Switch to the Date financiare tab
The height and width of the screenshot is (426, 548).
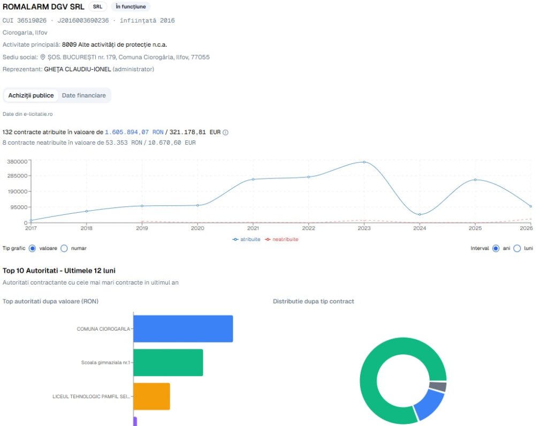84,95
